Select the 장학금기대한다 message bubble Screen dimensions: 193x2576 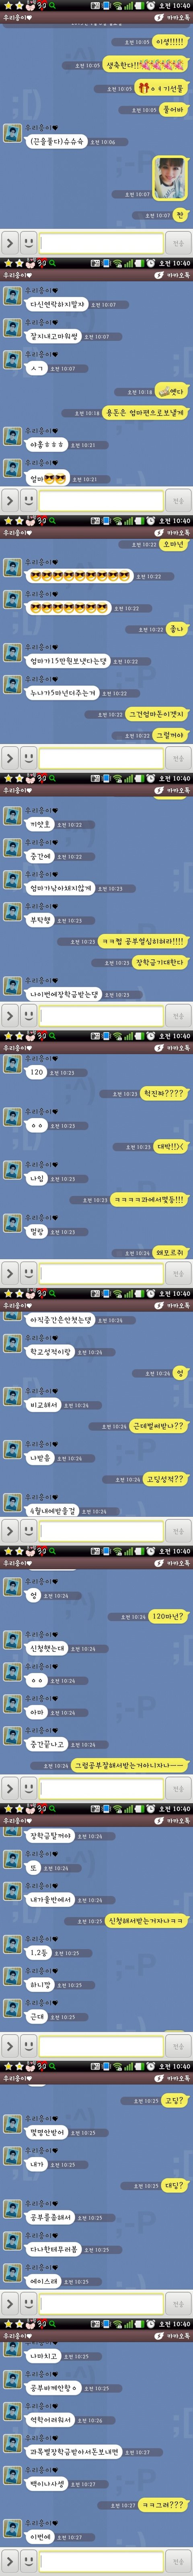[x=160, y=963]
